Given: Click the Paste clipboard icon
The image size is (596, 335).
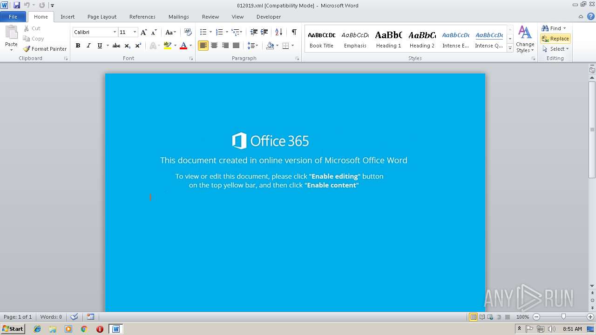Looking at the screenshot, I should click(11, 33).
